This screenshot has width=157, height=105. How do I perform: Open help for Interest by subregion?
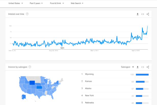[30, 67]
